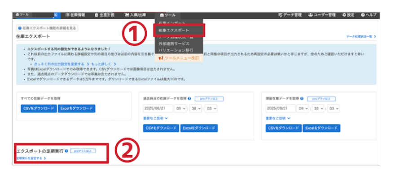Click notice line about Excelでダウンロードできるデータは5万件
Image resolution: width=396 pixels, height=169 pixels.
tap(106, 79)
